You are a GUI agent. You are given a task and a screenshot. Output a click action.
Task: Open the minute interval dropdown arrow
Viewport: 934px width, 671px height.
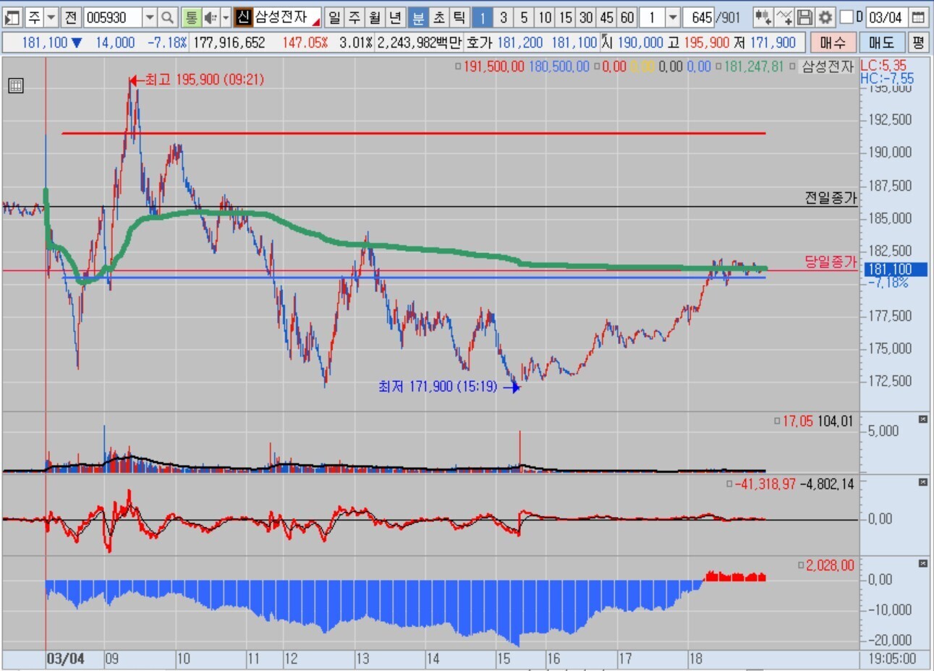(673, 17)
